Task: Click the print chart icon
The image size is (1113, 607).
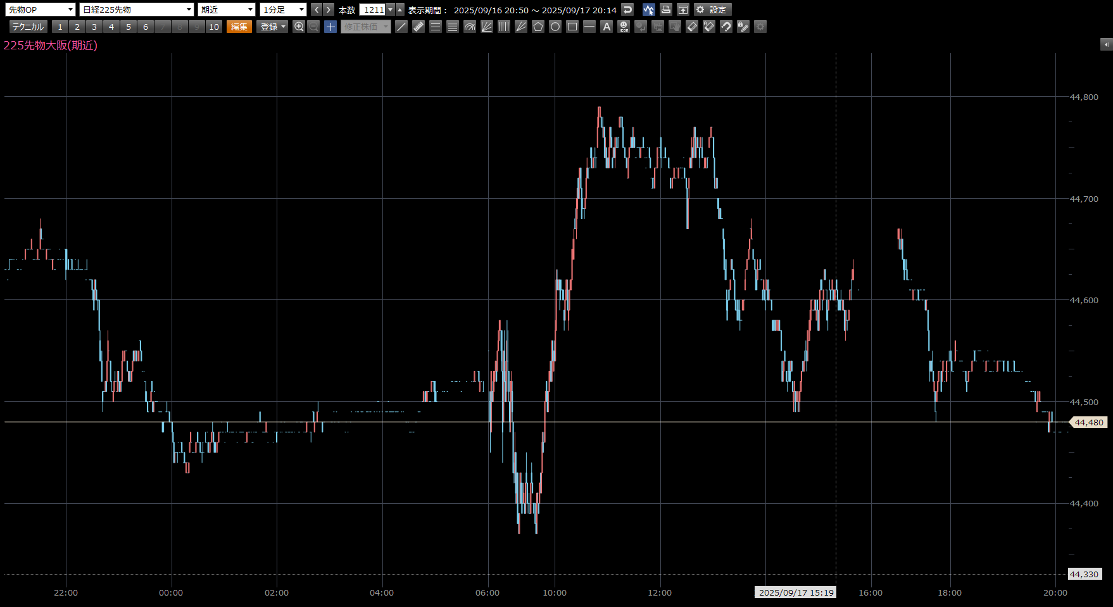Action: point(665,9)
